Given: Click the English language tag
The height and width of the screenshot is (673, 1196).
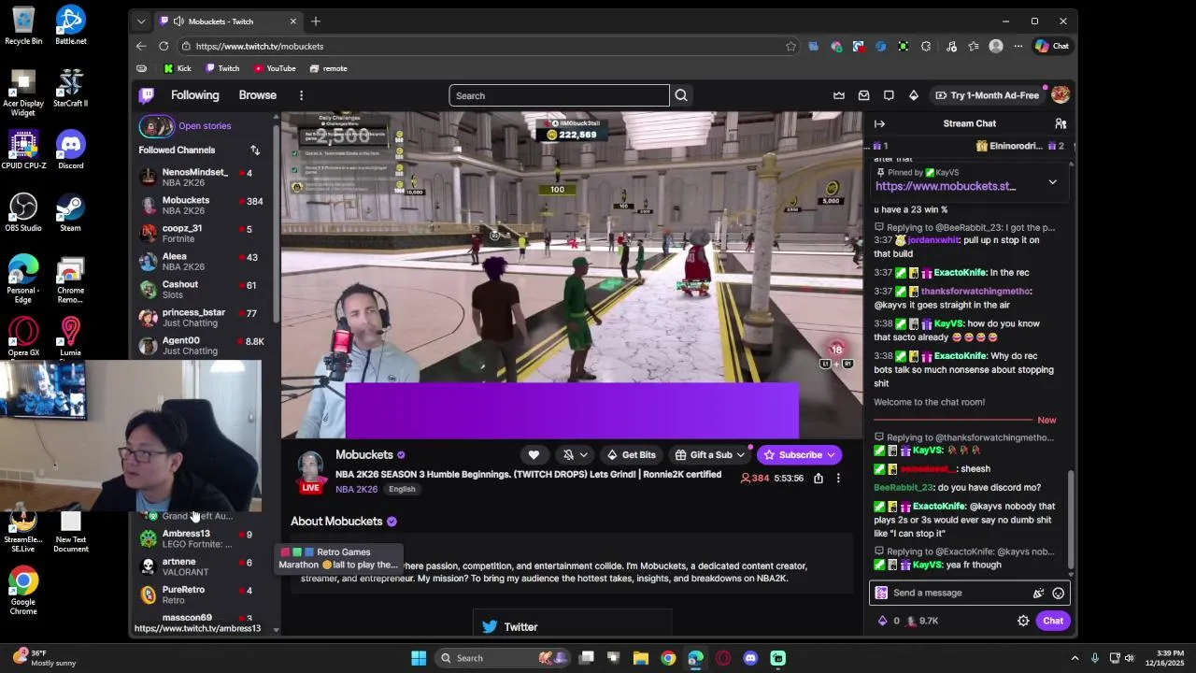Looking at the screenshot, I should click(402, 489).
